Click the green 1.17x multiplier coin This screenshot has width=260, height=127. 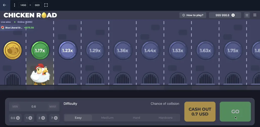40,50
